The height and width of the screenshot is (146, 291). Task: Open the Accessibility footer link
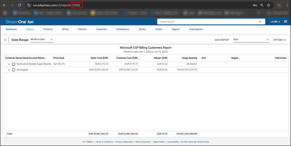coord(173,142)
